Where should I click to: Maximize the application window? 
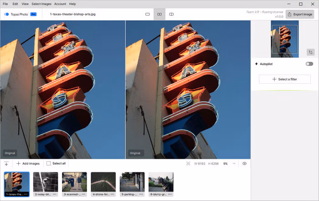click(x=301, y=4)
